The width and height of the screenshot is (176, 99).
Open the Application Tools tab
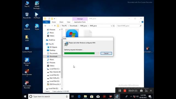[x=80, y=22]
